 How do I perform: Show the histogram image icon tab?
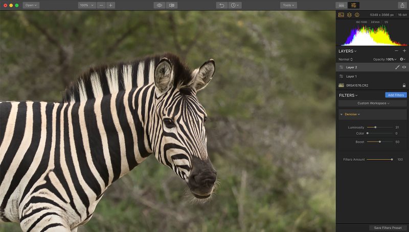tap(341, 15)
